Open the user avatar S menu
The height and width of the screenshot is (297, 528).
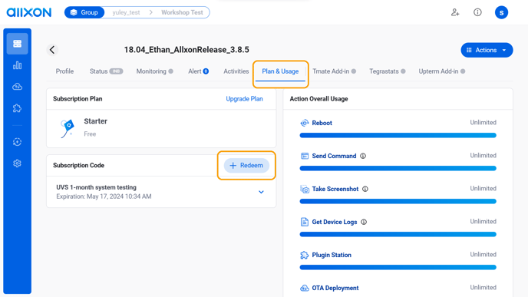501,12
